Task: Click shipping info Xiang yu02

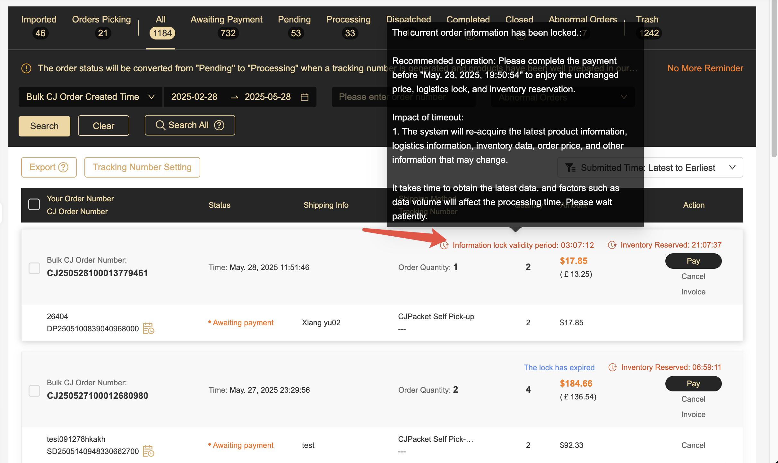Action: point(321,323)
